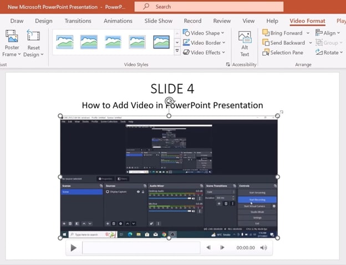
Task: Open the Video Border dropdown
Action: 204,43
